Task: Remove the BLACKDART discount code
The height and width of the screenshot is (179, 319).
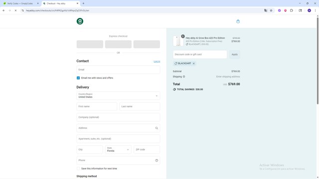Action: tap(194, 64)
